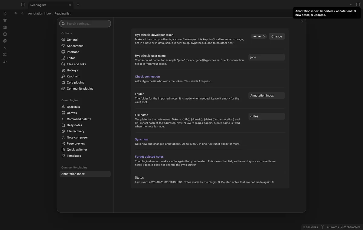Open Editor settings with pencil icon
The image size is (363, 230).
85,58
